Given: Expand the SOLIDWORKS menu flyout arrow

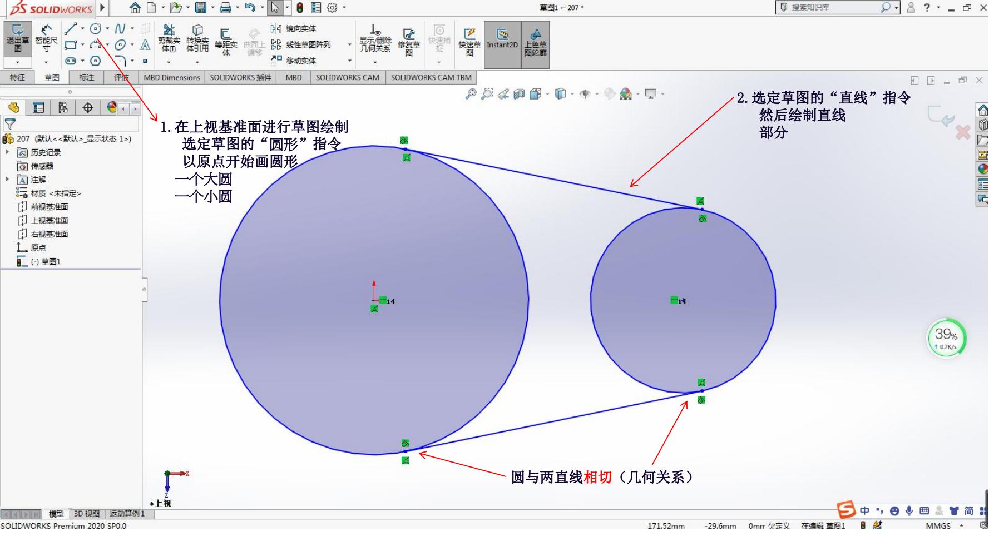Looking at the screenshot, I should [x=102, y=8].
